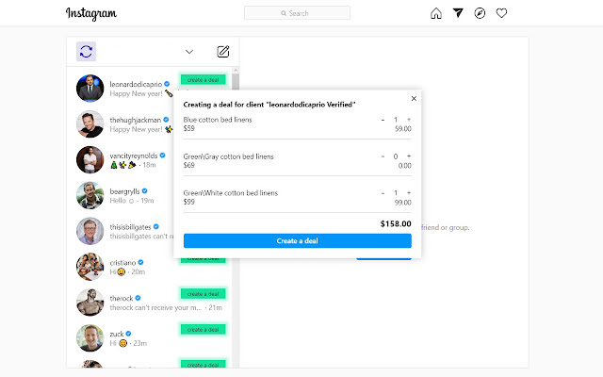Click beargrylls verified badge

point(144,190)
